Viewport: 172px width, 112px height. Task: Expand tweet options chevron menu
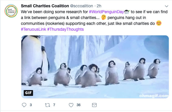[x=166, y=6]
